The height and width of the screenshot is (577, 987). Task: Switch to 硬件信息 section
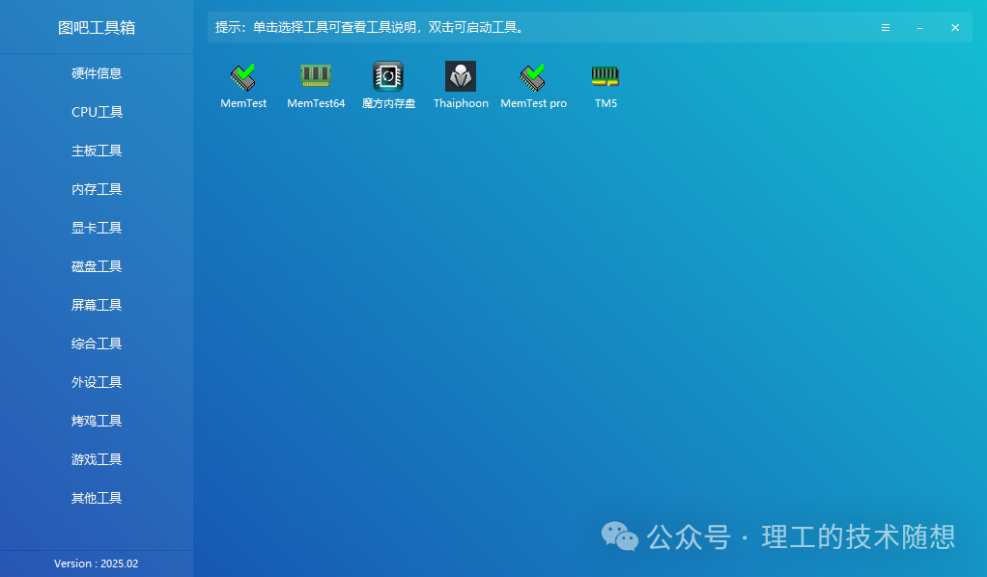[96, 73]
